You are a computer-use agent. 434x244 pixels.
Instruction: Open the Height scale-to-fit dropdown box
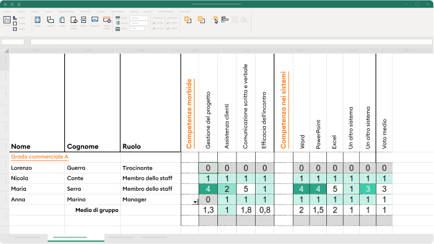pyautogui.click(x=139, y=24)
